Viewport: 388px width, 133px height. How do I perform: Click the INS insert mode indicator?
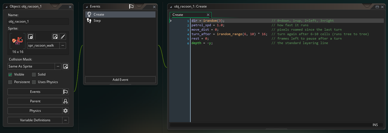point(375,125)
